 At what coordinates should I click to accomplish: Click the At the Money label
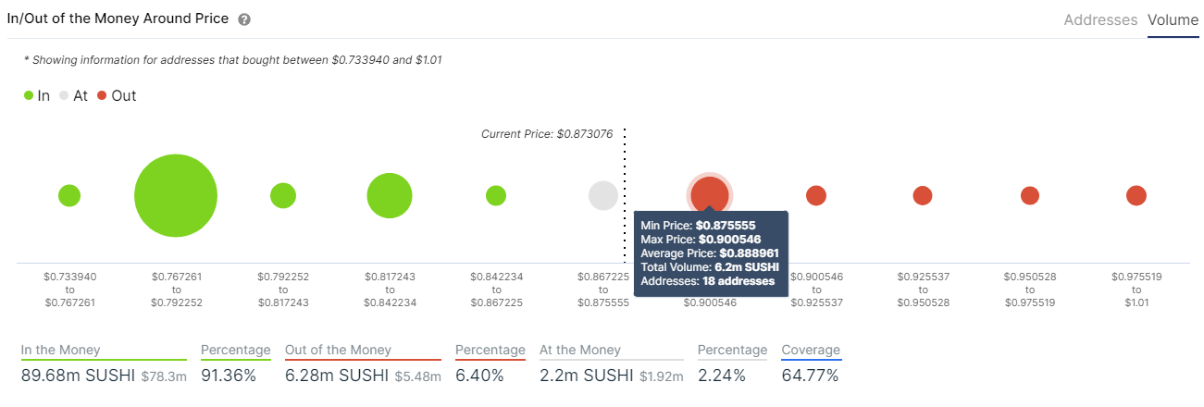click(580, 350)
